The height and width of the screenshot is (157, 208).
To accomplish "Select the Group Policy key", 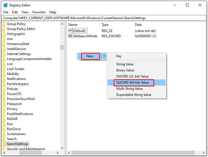I will [16, 24].
